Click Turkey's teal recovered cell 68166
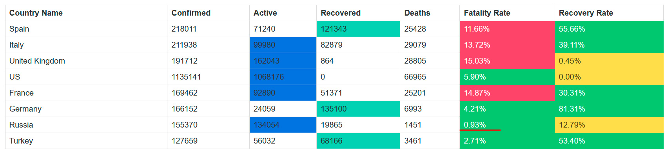Image resolution: width=666 pixels, height=149 pixels. [358, 141]
